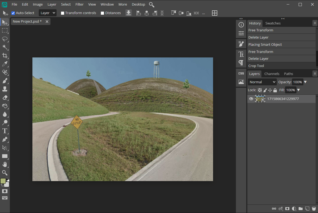This screenshot has width=318, height=213.
Task: Open the Auto-Select Layer dropdown
Action: [x=48, y=13]
